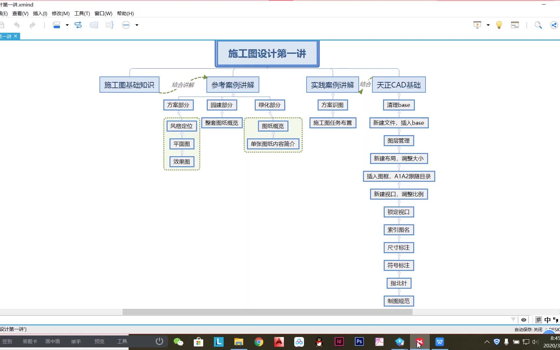The image size is (560, 350).
Task: Select the central topic 施工图设计第一讲
Action: [267, 53]
